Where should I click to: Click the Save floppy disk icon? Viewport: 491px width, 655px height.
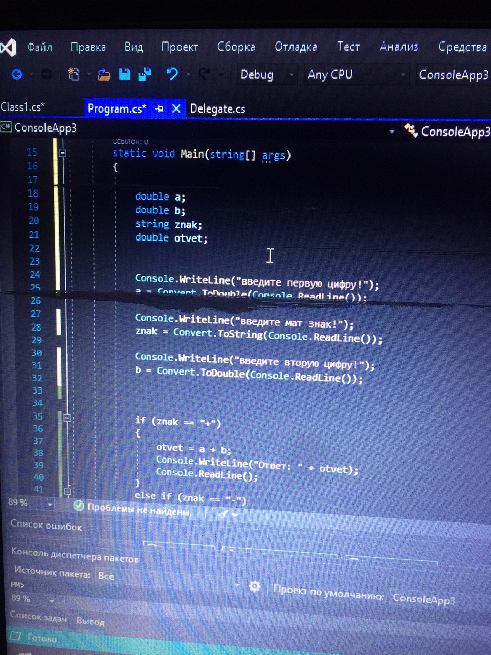125,74
